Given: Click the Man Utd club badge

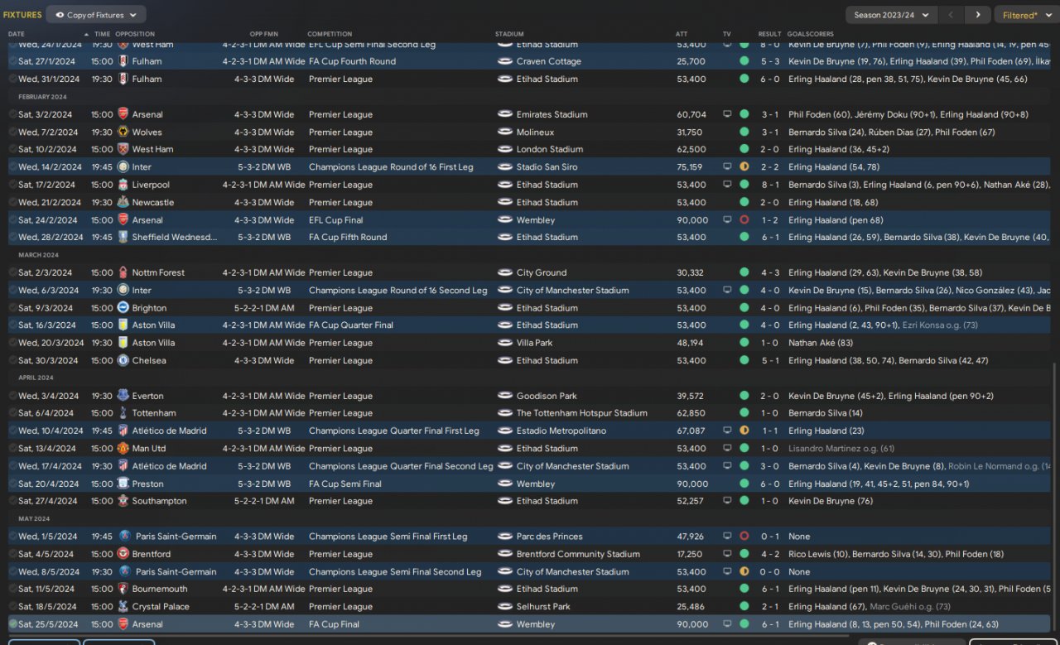Looking at the screenshot, I should (x=123, y=448).
